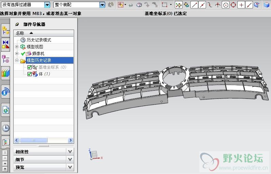Click the Type Filter selection icon
Screen dimensions: 271x174
pos(120,5)
